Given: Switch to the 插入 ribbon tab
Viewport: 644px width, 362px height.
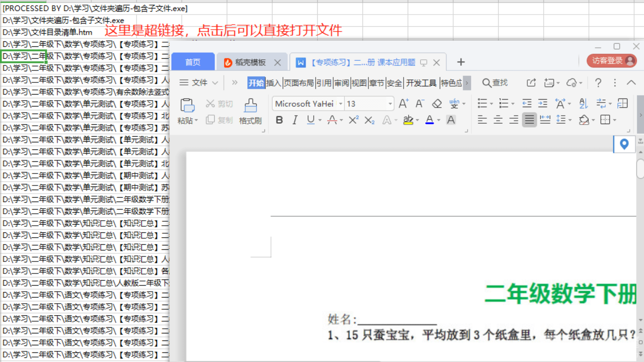Looking at the screenshot, I should [x=273, y=83].
